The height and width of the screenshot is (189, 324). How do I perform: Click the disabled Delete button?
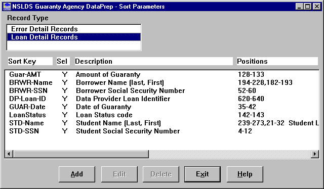(x=161, y=174)
